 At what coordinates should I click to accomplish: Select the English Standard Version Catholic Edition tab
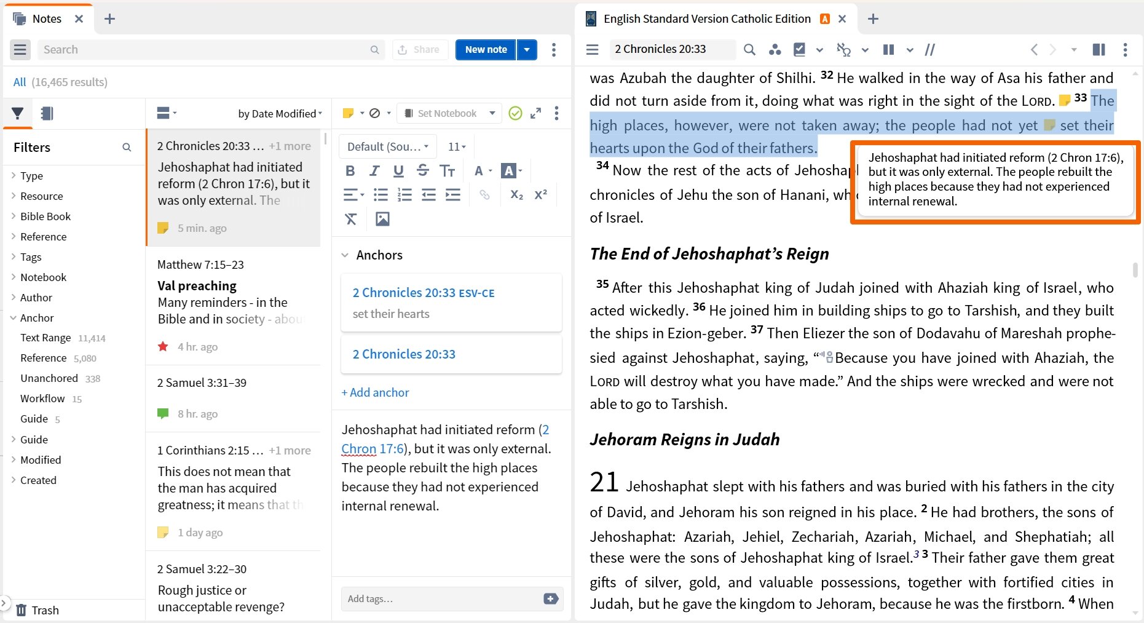[707, 18]
